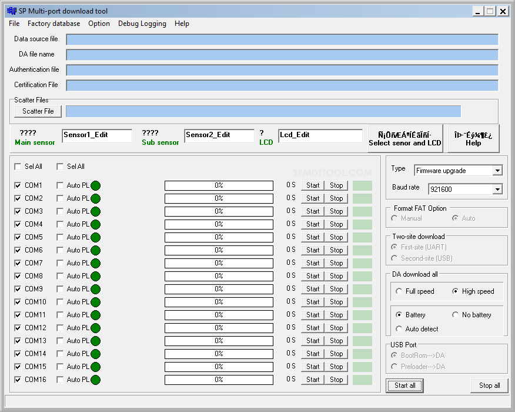Click the Scatter File button
Image resolution: width=515 pixels, height=412 pixels.
pyautogui.click(x=37, y=111)
